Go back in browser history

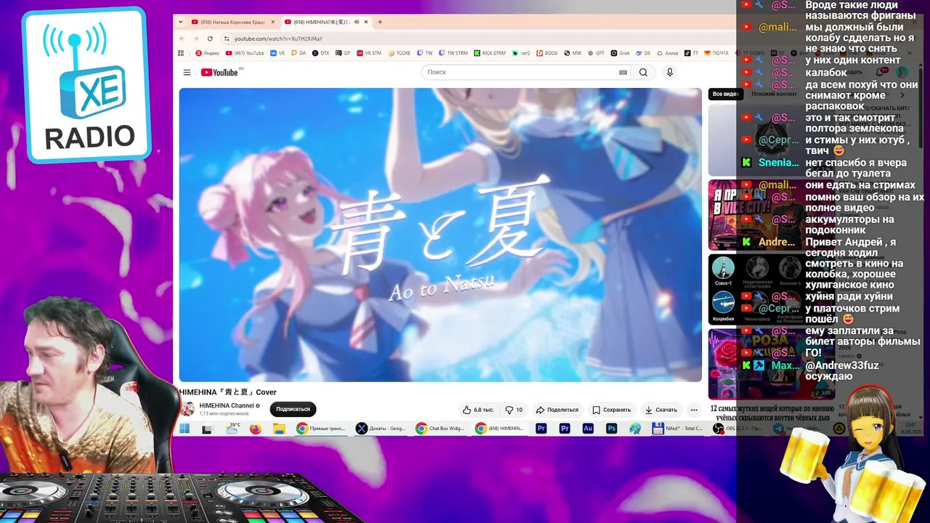(182, 38)
